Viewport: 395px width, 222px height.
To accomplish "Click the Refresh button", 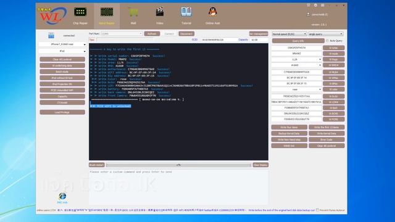I will click(x=152, y=34).
